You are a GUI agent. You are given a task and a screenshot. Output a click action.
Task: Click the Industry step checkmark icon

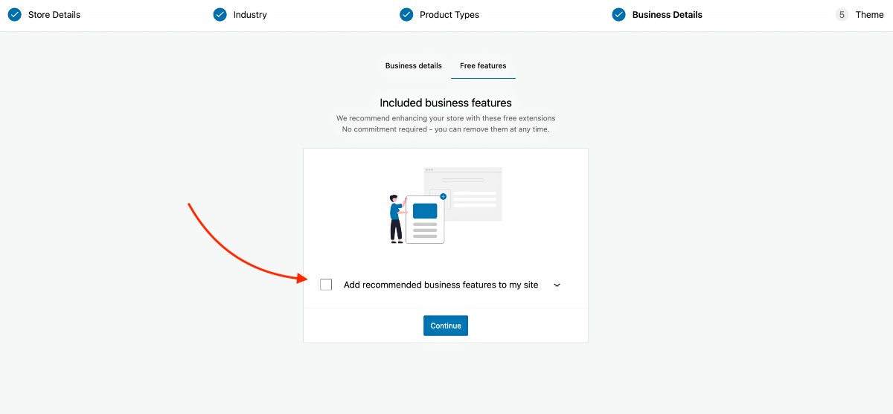220,14
